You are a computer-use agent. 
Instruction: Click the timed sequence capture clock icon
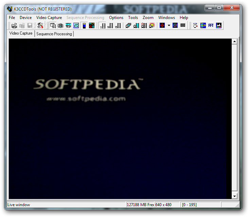click(144, 25)
